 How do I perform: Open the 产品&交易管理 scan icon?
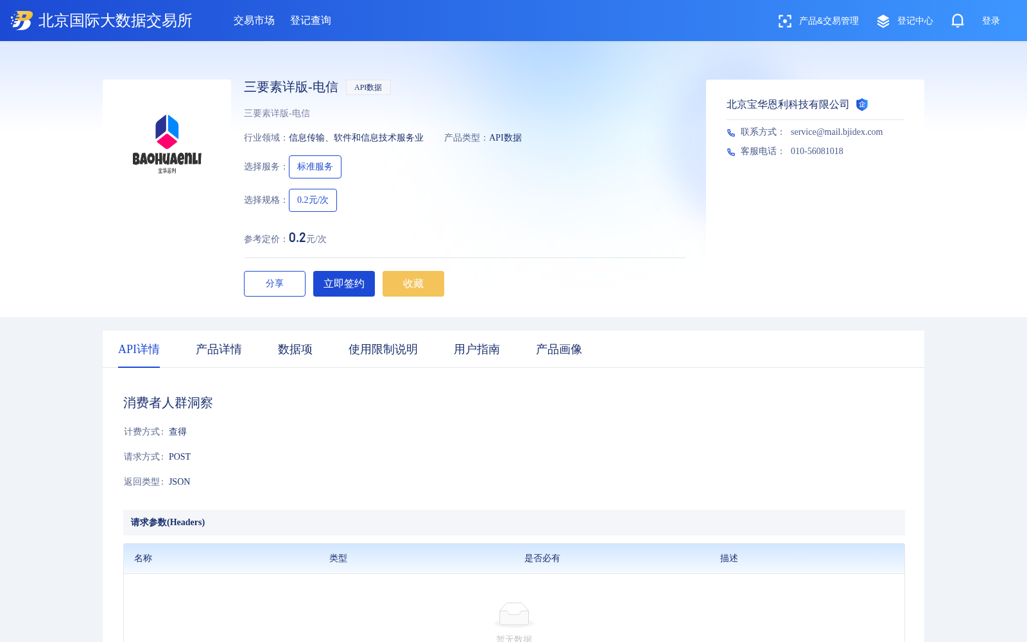pyautogui.click(x=784, y=21)
